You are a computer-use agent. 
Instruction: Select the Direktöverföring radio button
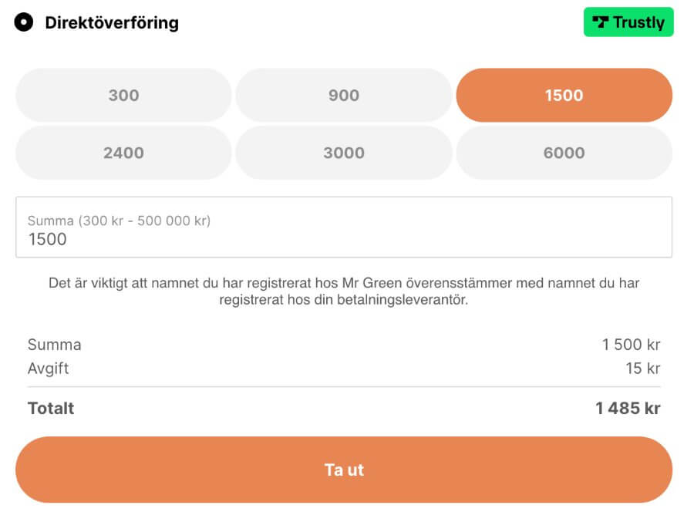pos(23,22)
